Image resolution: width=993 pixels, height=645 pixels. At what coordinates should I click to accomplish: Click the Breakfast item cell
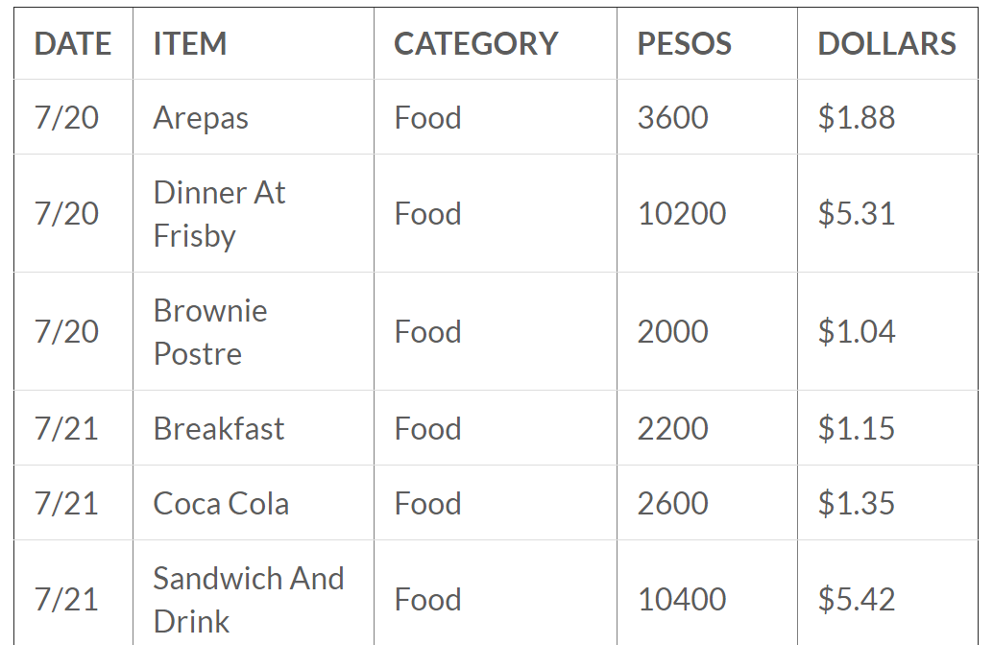tap(219, 428)
